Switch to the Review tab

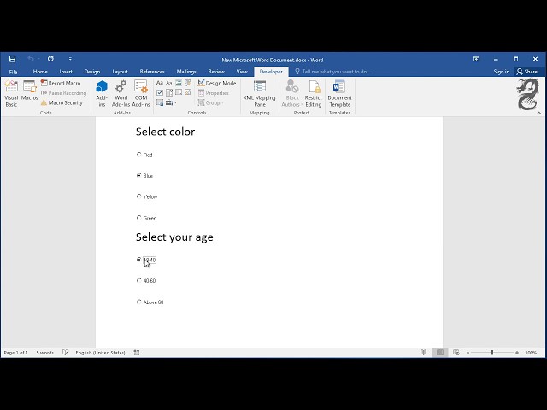tap(216, 72)
